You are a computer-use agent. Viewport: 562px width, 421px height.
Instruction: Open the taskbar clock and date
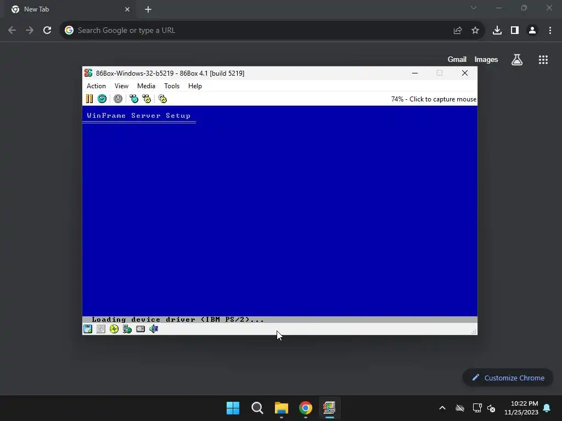coord(521,408)
